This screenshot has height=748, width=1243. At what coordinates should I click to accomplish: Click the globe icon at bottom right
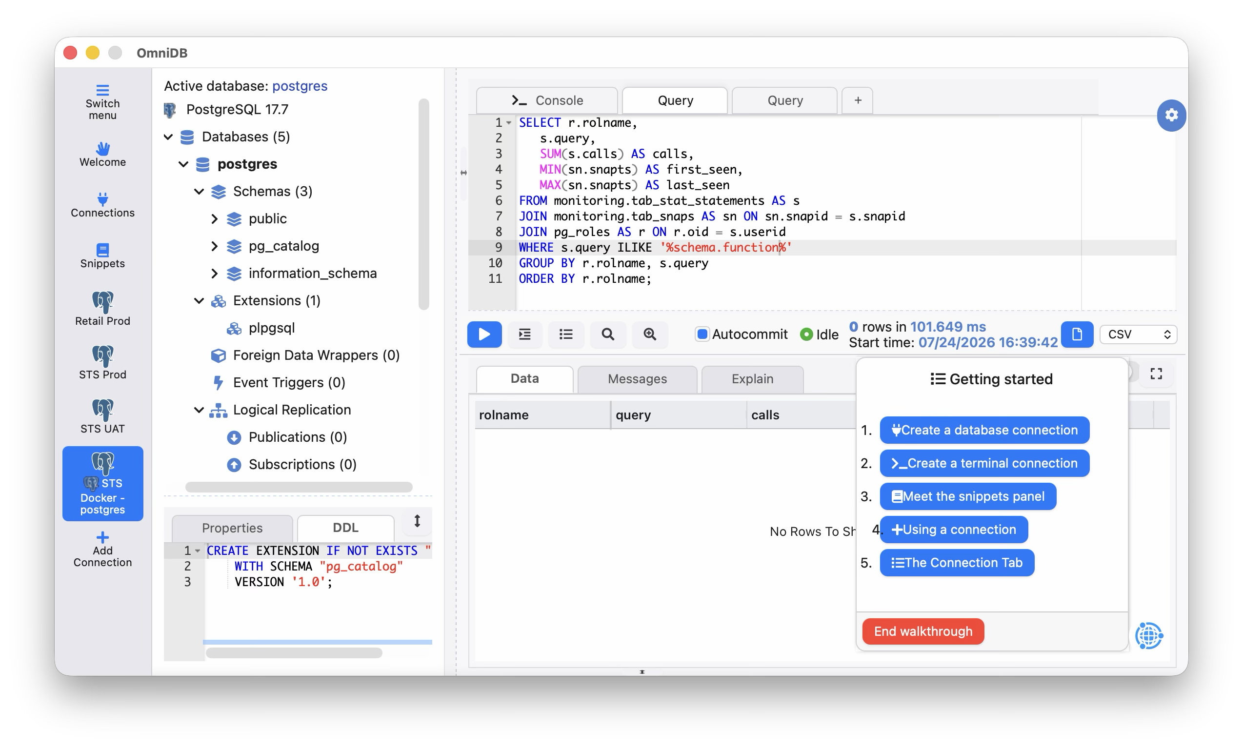point(1149,635)
